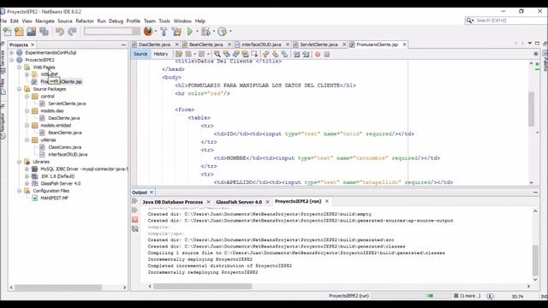The height and width of the screenshot is (308, 548).
Task: Click the Save All toolbar icon
Action: (x=44, y=32)
